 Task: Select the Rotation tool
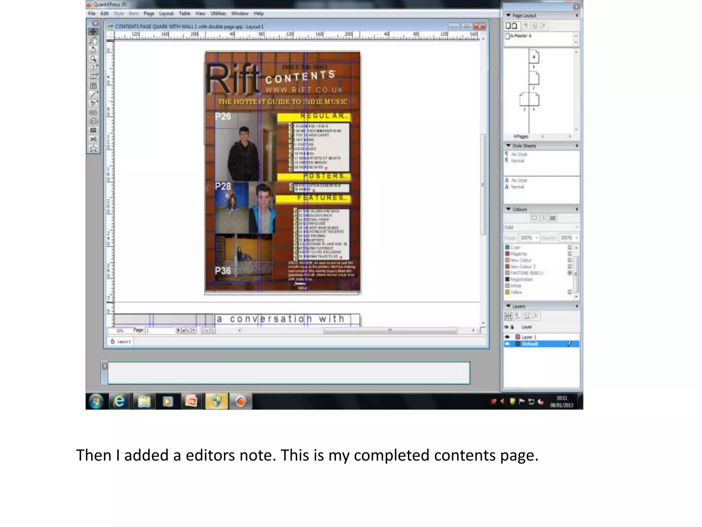coord(93,50)
